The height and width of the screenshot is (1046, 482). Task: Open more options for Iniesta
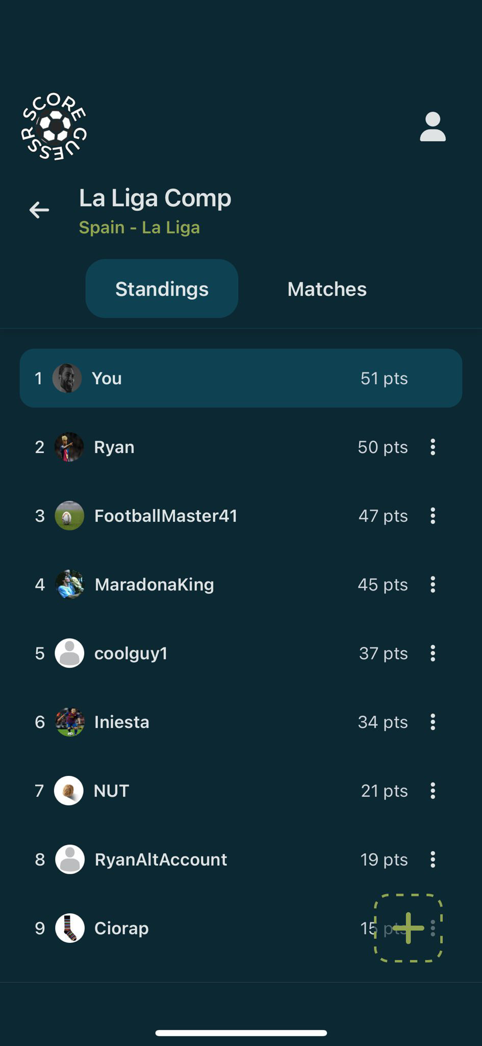point(433,722)
